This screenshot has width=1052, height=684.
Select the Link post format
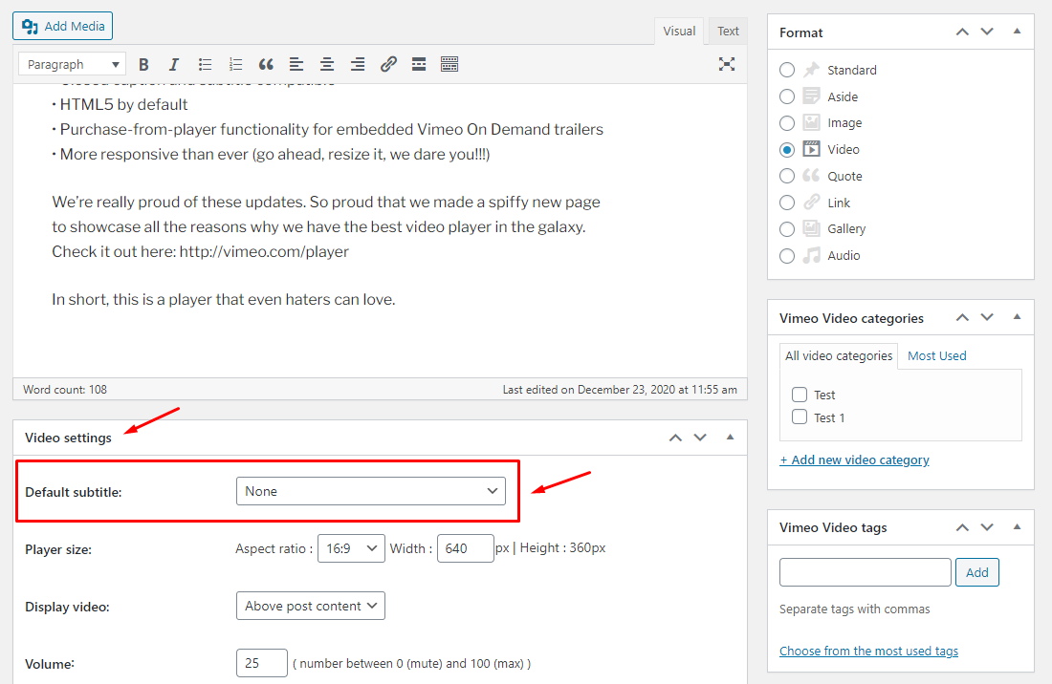pos(787,203)
